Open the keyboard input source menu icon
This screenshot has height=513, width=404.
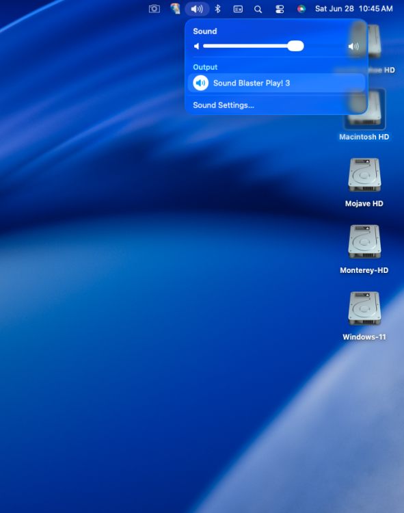coord(238,9)
